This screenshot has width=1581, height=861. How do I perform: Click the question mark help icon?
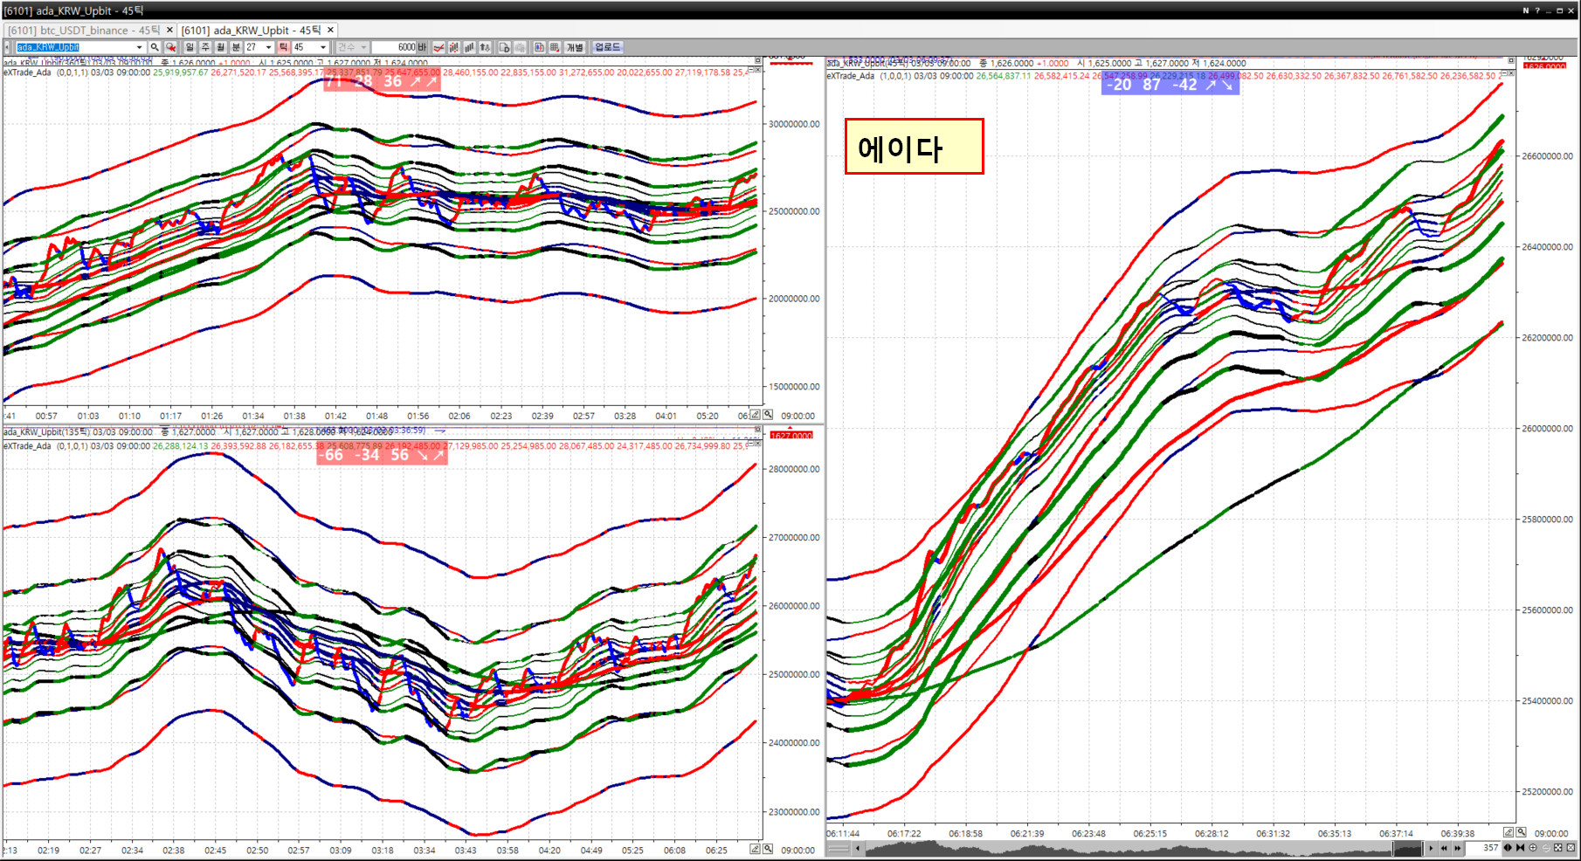click(1537, 10)
